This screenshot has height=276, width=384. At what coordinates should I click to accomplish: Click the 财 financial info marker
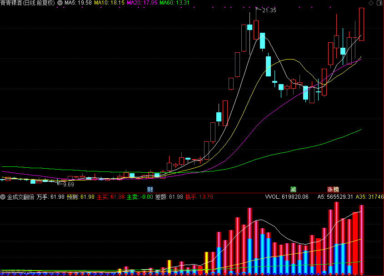(150, 189)
